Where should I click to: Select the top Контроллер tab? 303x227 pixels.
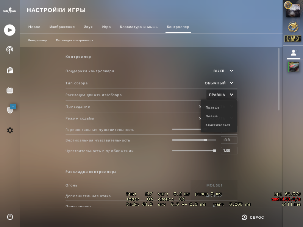pyautogui.click(x=178, y=27)
